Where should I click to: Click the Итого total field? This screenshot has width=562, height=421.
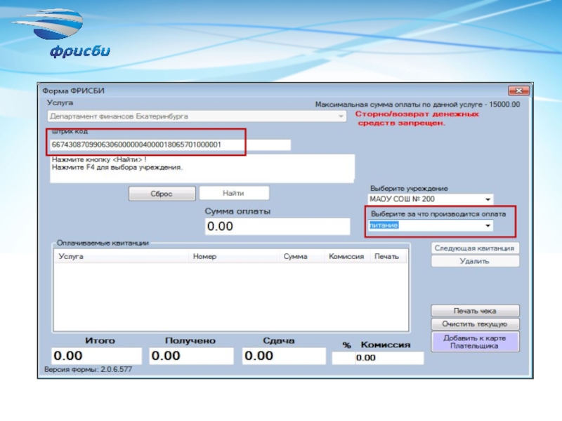coord(96,356)
